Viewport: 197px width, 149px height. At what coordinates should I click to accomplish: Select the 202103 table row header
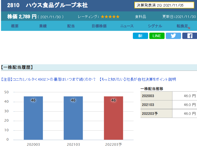point(156,105)
